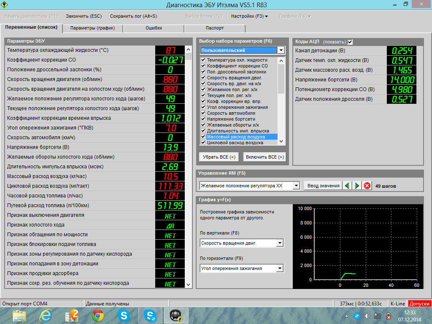
Task: Toggle the 'показать' checkbox for Коды АЦП
Action: pyautogui.click(x=350, y=42)
